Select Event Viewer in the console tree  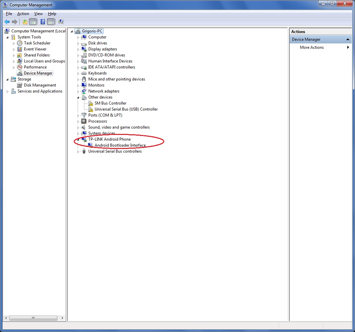[x=35, y=49]
